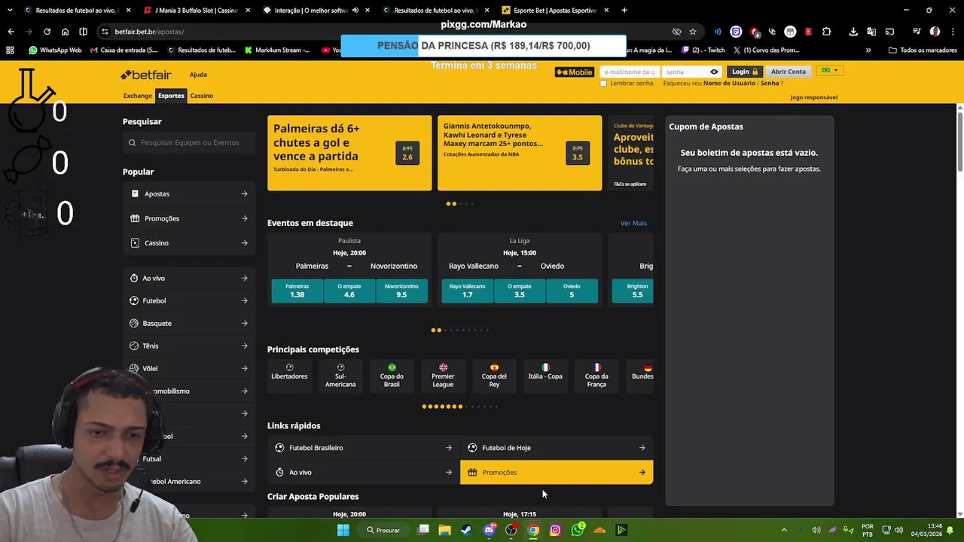
Task: Open the Itália - Copa competition
Action: tap(545, 376)
